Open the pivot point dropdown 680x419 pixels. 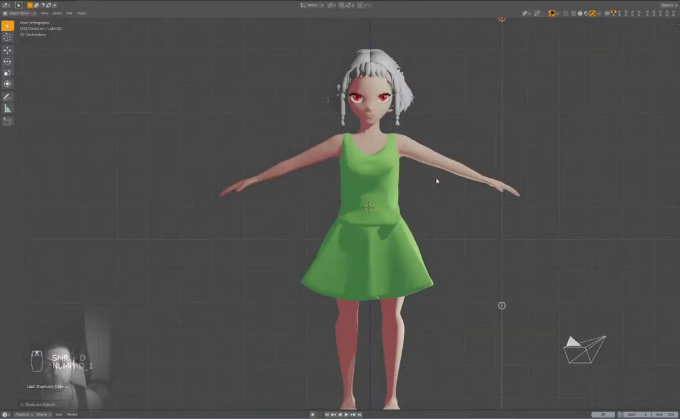click(x=331, y=5)
